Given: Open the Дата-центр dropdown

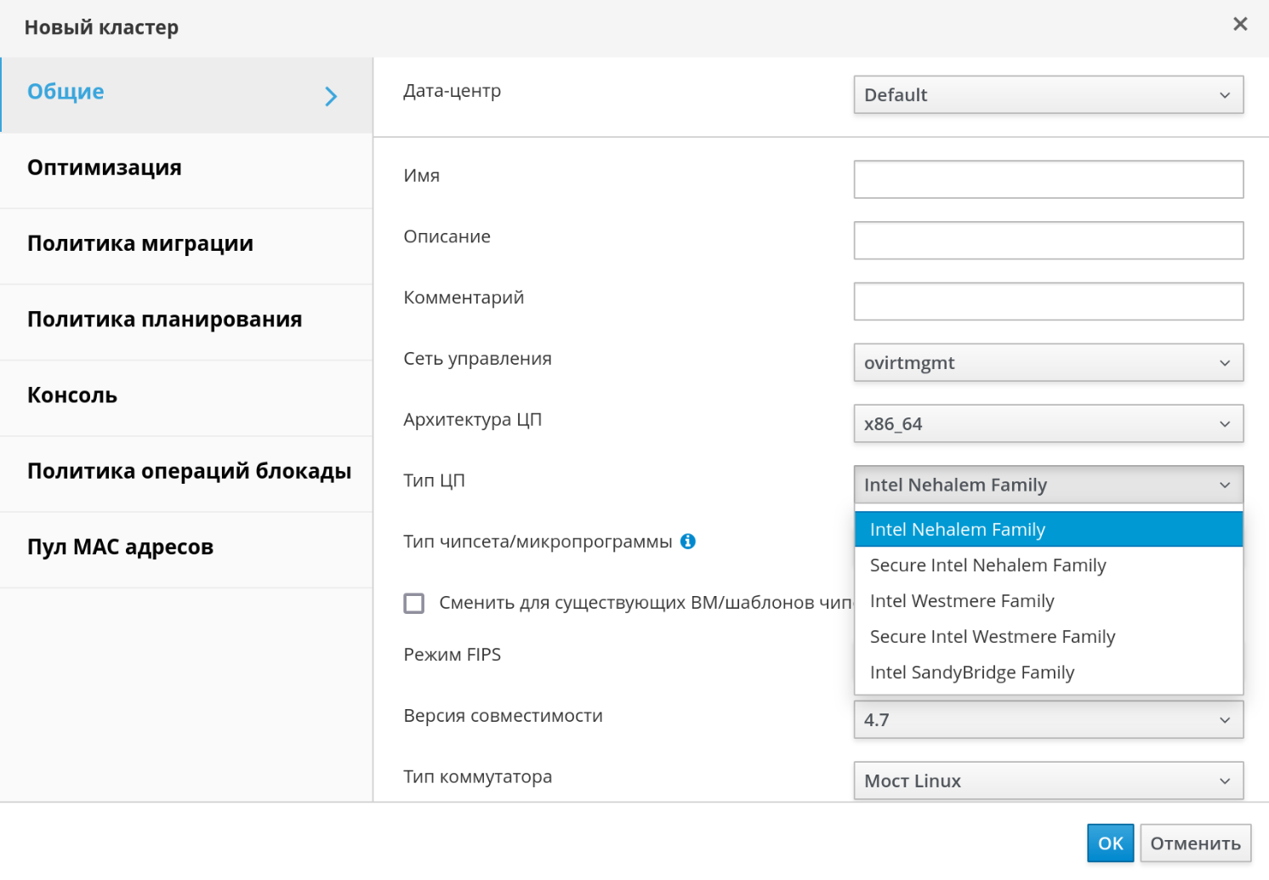Looking at the screenshot, I should (1048, 95).
